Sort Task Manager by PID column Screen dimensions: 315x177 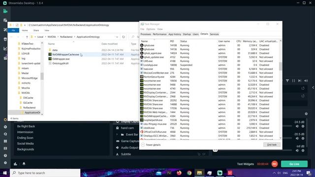point(172,41)
